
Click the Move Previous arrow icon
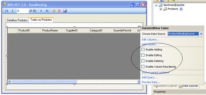tap(12, 11)
